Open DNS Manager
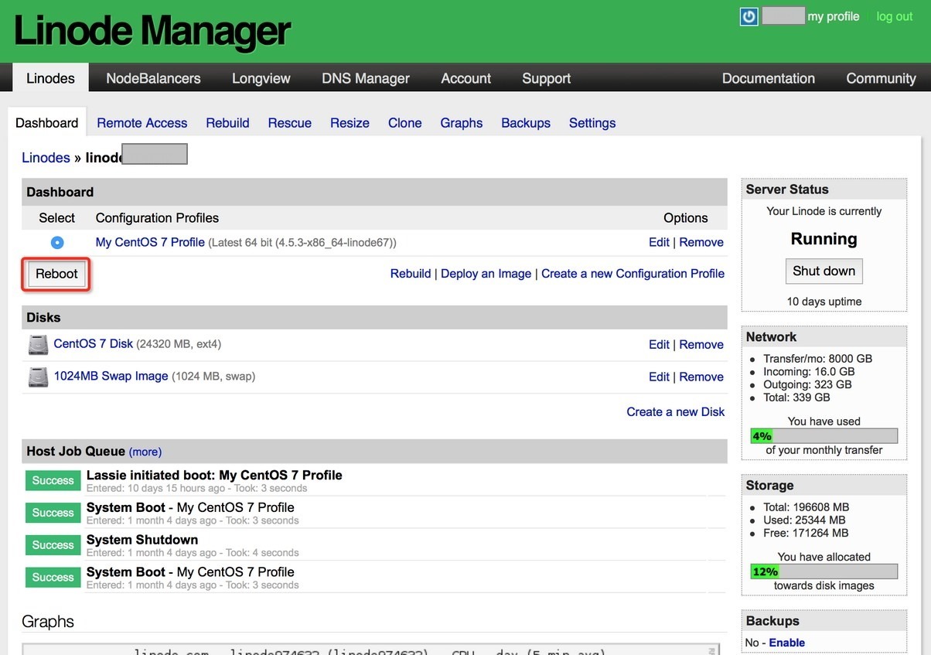This screenshot has height=655, width=931. pos(366,78)
